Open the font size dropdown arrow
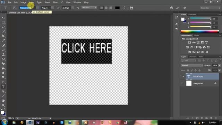This screenshot has height=125, width=222. 73,8
